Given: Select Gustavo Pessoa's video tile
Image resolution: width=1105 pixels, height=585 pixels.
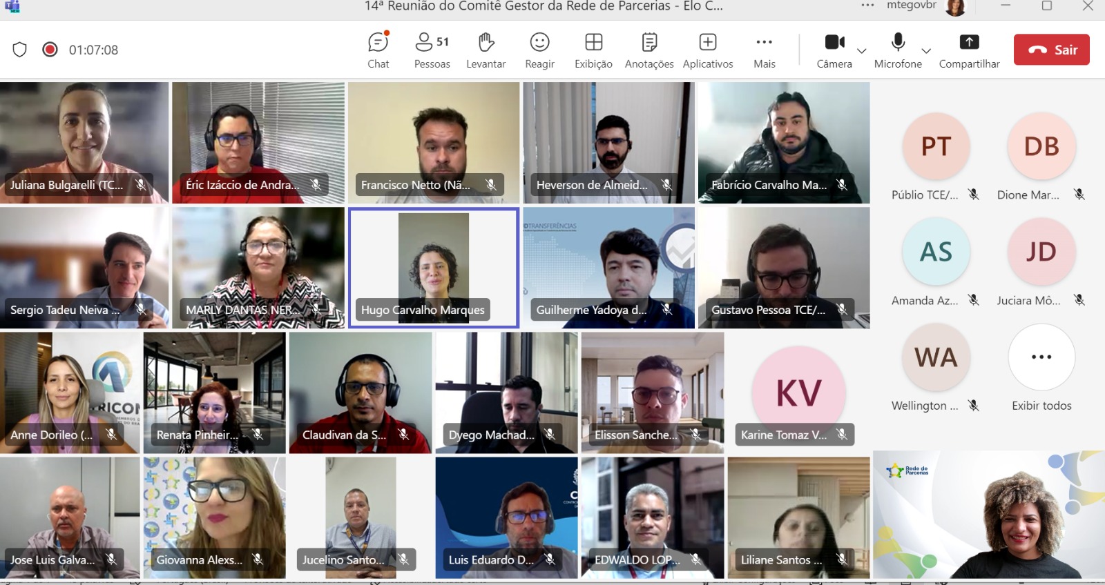Looking at the screenshot, I should pos(784,268).
